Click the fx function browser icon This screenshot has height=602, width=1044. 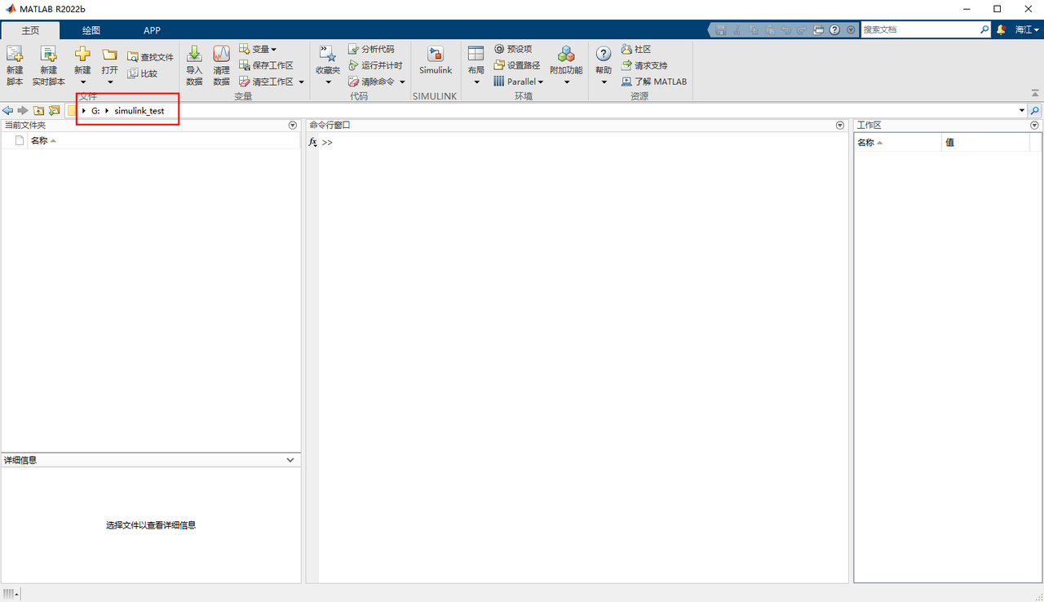[x=312, y=142]
